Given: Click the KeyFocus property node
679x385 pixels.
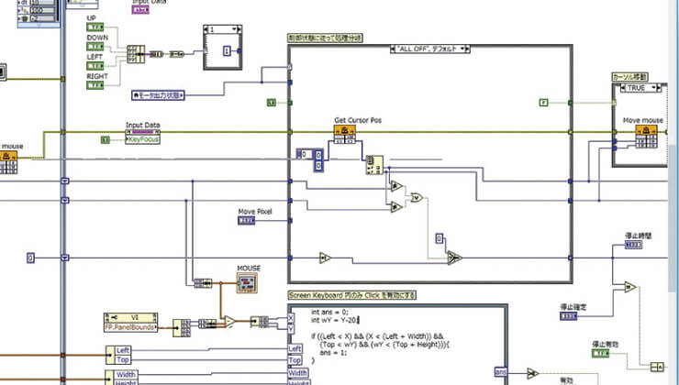Looking at the screenshot, I should (143, 139).
